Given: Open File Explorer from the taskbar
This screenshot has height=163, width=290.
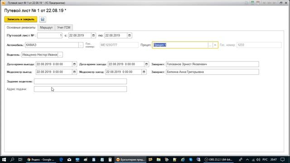Looking at the screenshot, I should (159, 159).
